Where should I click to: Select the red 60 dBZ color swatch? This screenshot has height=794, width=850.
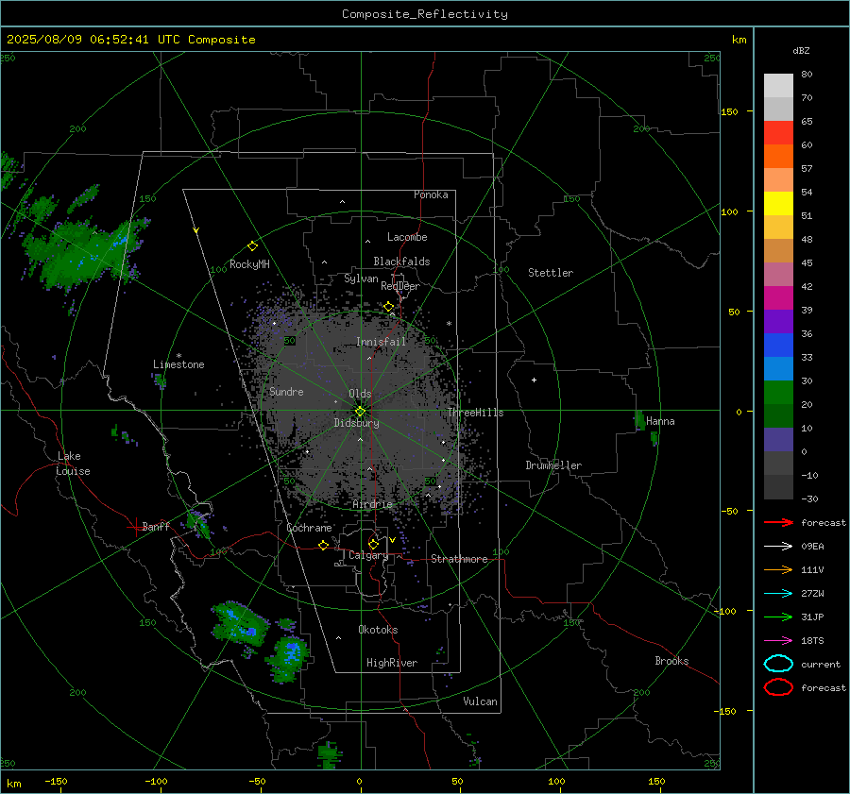tap(778, 133)
